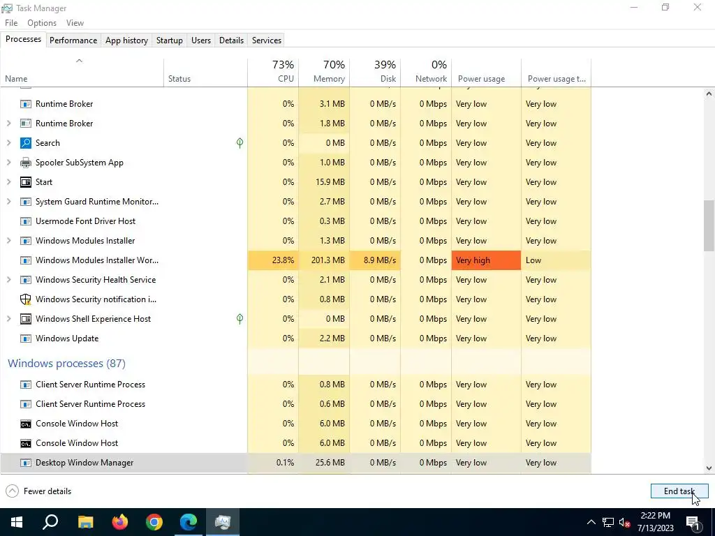Click the Windows Security notification shield icon
Image resolution: width=715 pixels, height=536 pixels.
coord(26,299)
